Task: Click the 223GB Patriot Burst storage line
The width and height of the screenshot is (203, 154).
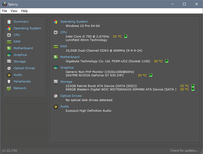Action: pos(101,86)
